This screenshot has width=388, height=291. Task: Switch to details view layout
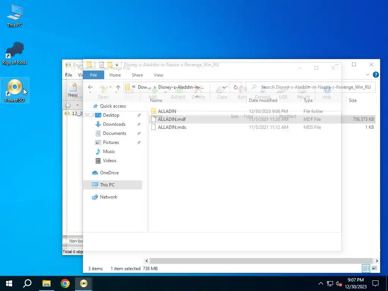point(366,268)
